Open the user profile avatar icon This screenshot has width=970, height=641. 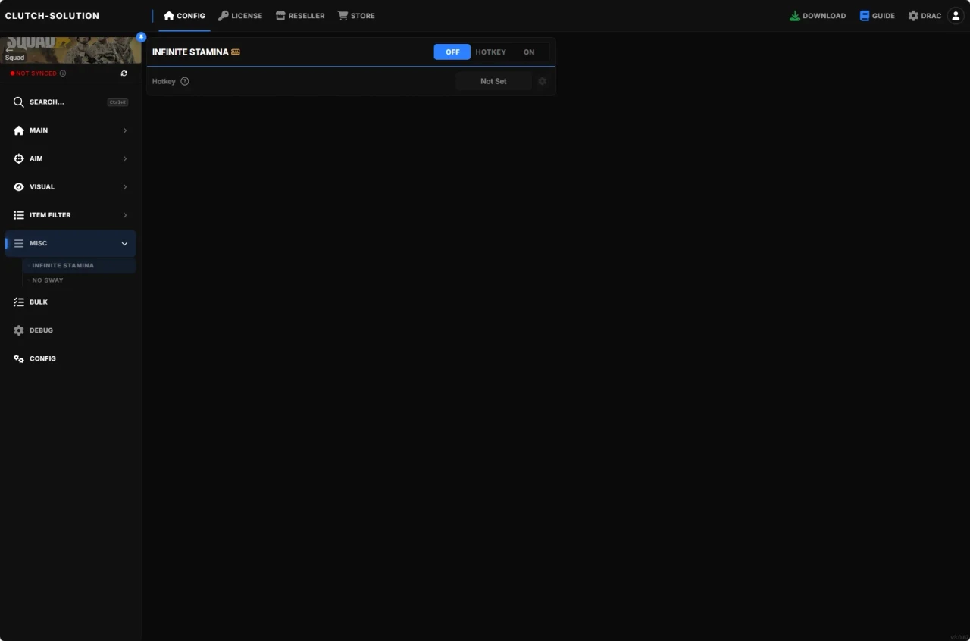pos(956,16)
